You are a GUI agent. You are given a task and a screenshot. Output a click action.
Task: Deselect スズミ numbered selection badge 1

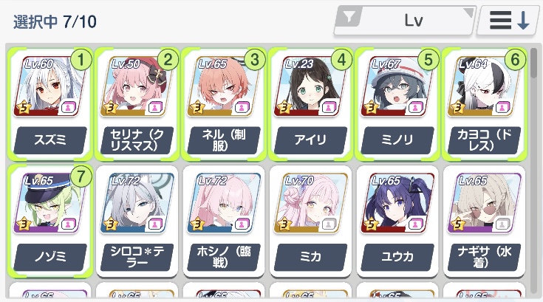pos(81,60)
